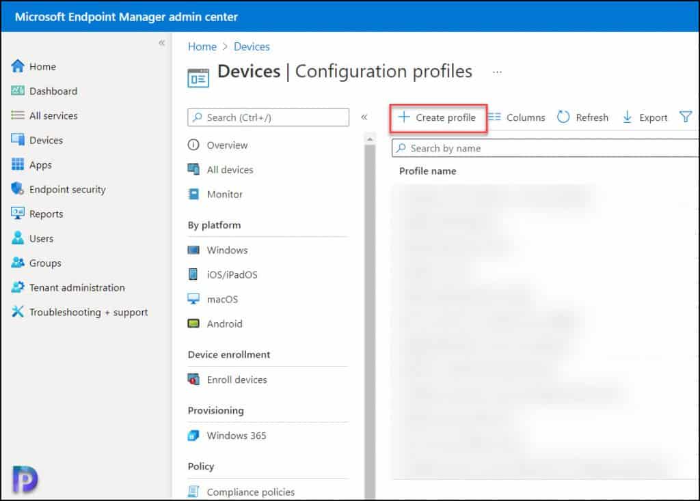
Task: Click the iOS/iPadOS tablet icon
Action: 193,274
